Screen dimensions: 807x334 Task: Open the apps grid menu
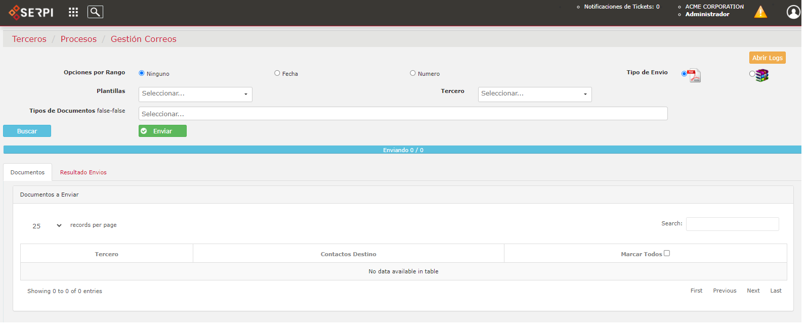(x=73, y=12)
